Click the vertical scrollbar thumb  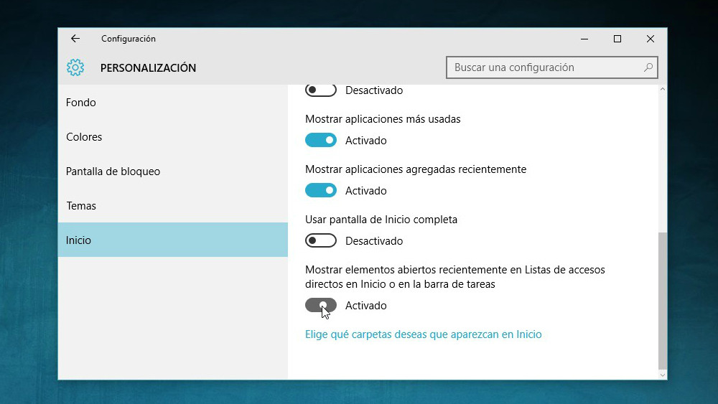click(x=662, y=300)
